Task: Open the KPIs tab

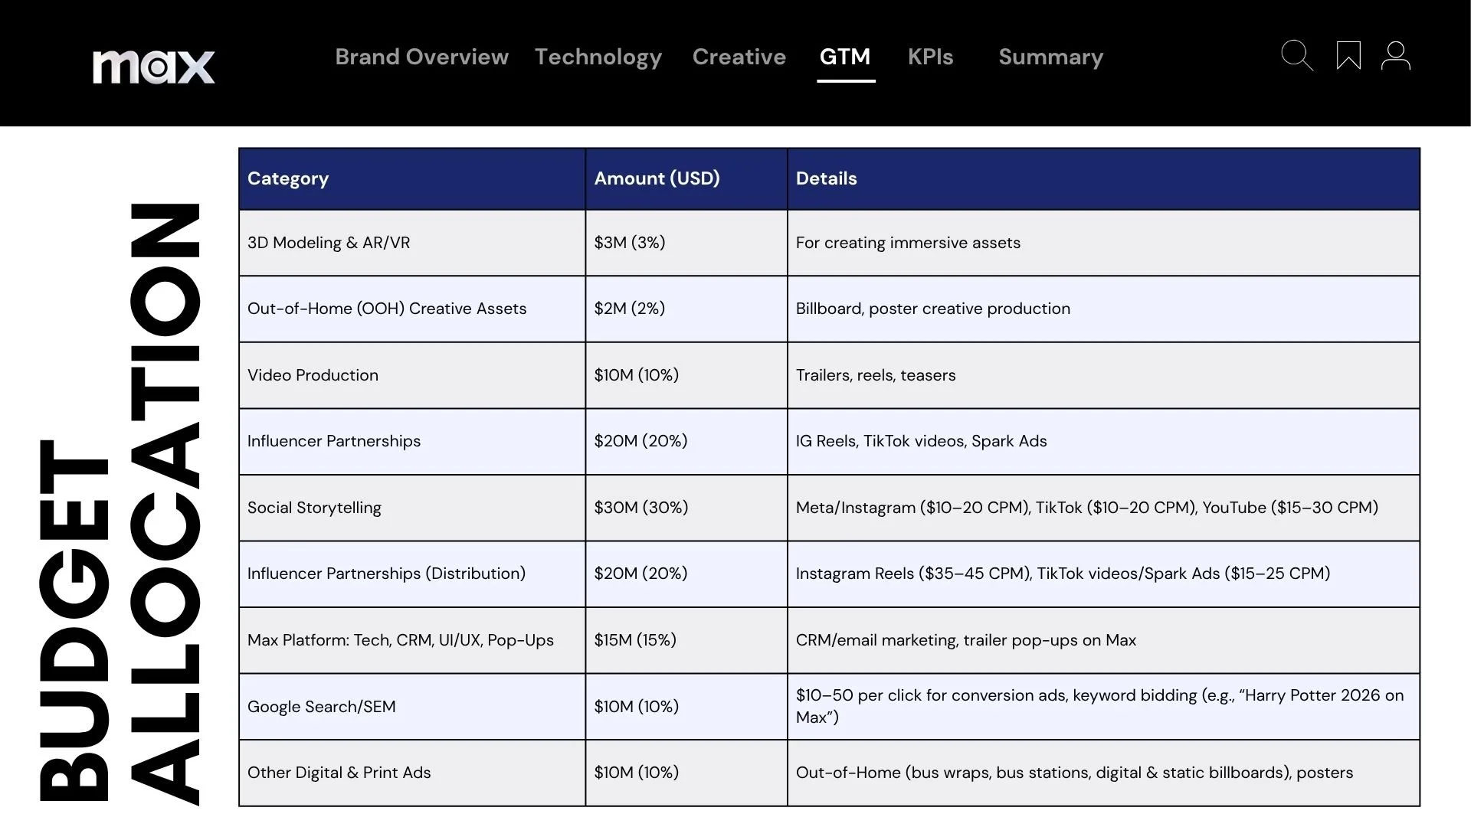Action: coord(930,57)
